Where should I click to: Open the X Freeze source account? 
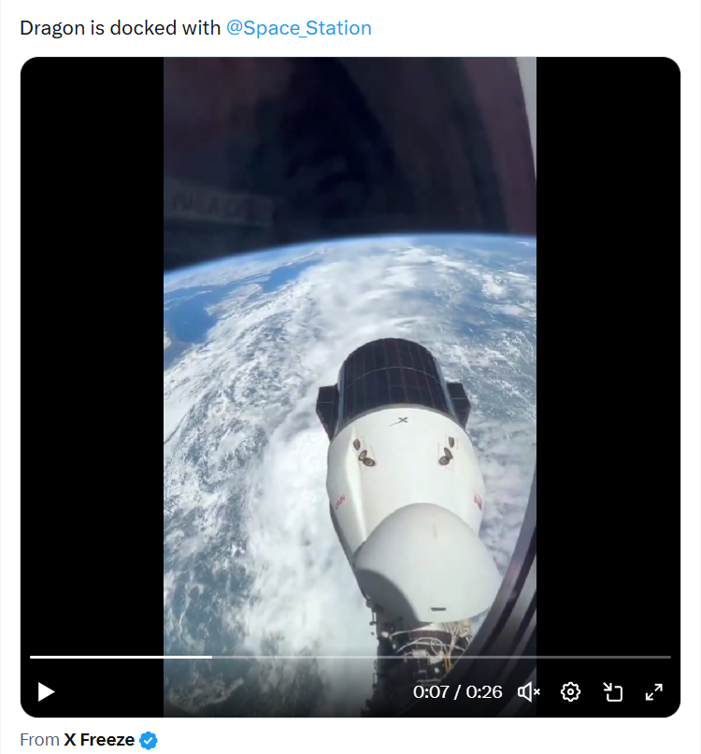98,740
